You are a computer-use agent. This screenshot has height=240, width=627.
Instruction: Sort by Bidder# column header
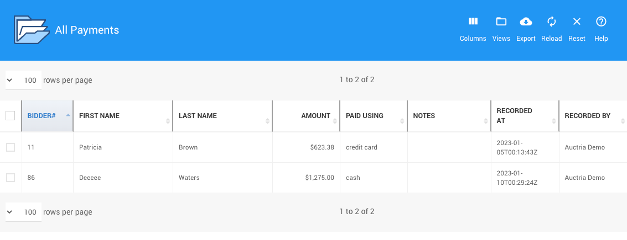[x=42, y=116]
